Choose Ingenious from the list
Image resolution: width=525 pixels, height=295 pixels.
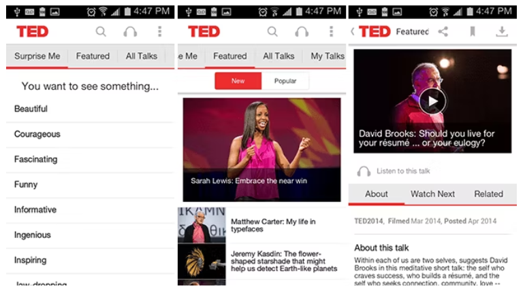click(91, 235)
